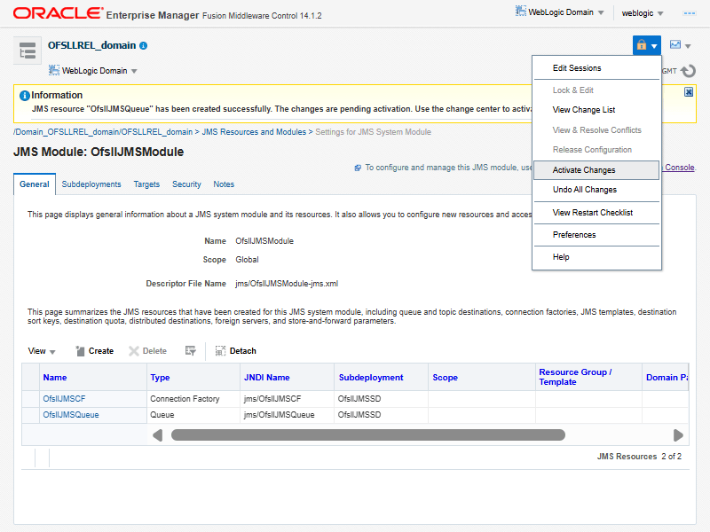Switch to the Subdeployments tab
Screen dimensions: 710x532
[91, 184]
